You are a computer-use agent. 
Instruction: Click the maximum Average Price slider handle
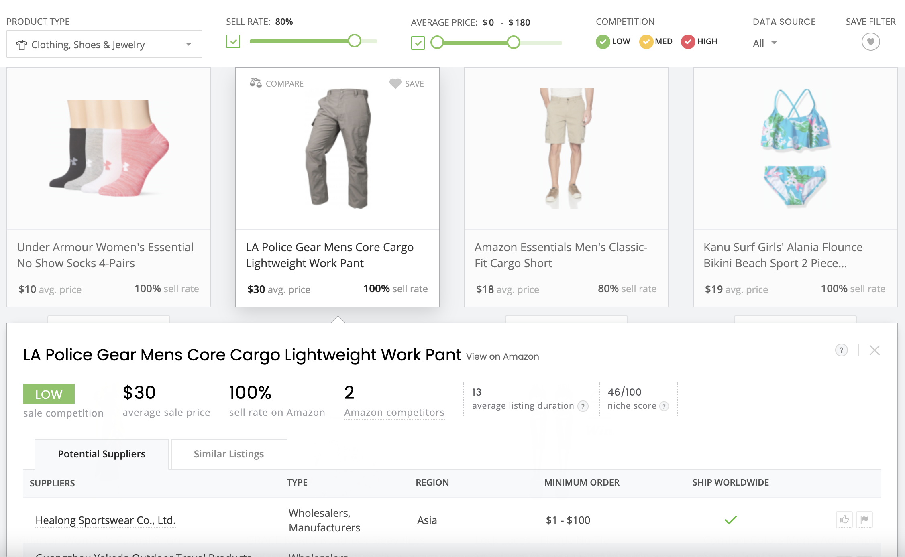tap(514, 42)
